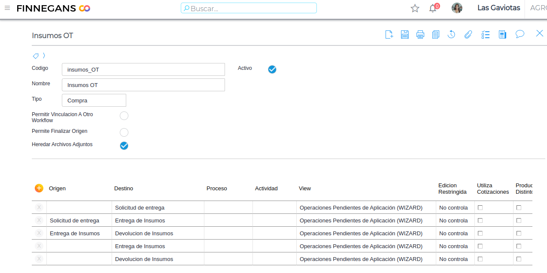Open the hamburger main menu
This screenshot has height=273, width=547.
[7, 8]
